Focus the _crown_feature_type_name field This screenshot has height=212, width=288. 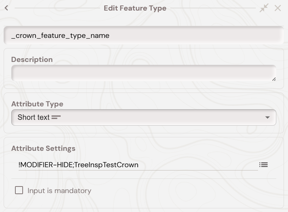click(x=143, y=35)
